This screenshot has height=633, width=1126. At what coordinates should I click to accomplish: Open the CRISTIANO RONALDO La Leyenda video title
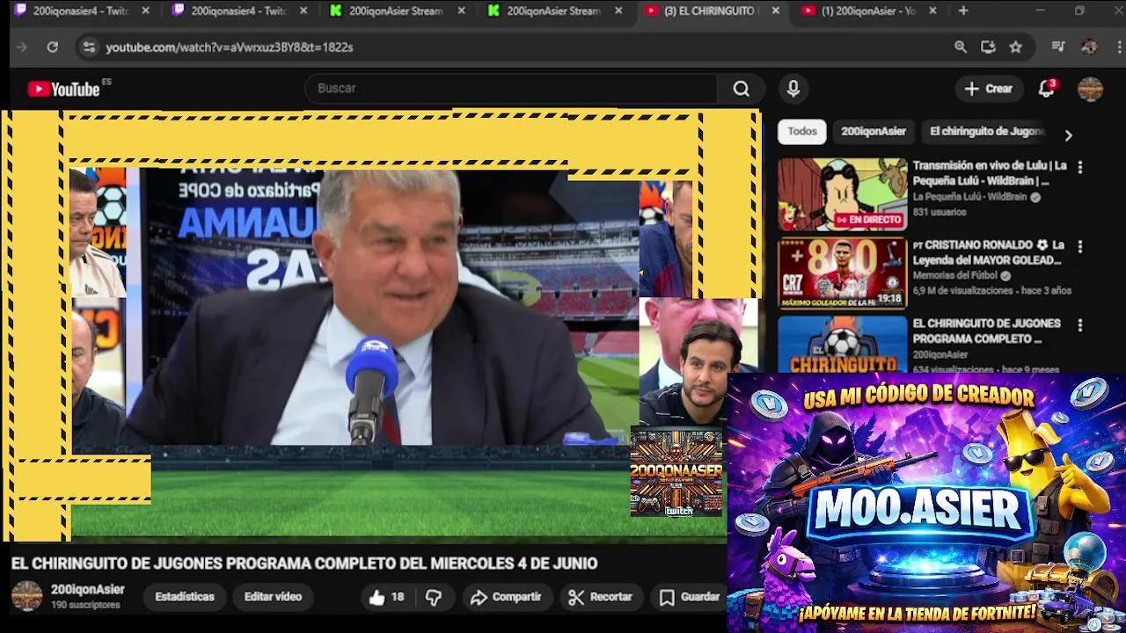[989, 252]
